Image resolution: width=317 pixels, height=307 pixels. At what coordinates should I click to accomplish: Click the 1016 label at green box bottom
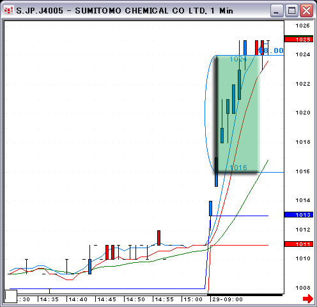[238, 168]
